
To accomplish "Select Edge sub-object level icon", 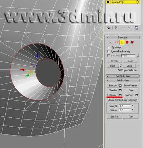I will [117, 42].
